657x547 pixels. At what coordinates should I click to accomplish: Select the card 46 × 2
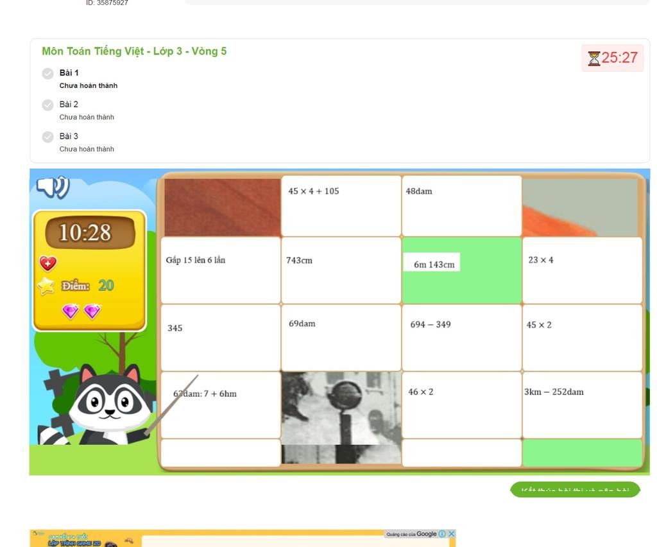[x=462, y=405]
